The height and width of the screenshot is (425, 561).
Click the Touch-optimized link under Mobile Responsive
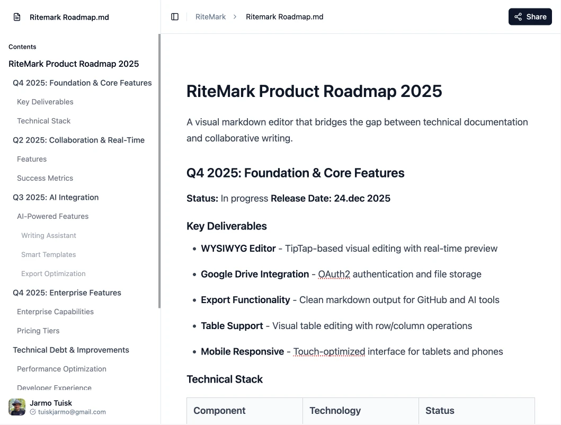[329, 351]
